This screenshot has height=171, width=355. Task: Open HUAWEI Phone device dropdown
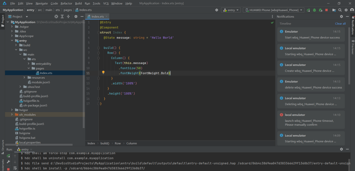[x=274, y=10]
